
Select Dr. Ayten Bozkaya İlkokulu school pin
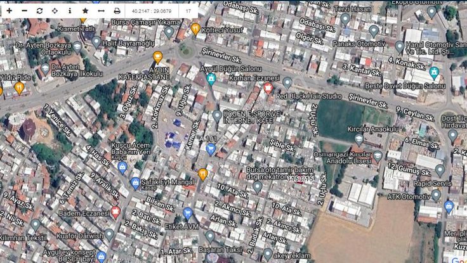click(45, 68)
